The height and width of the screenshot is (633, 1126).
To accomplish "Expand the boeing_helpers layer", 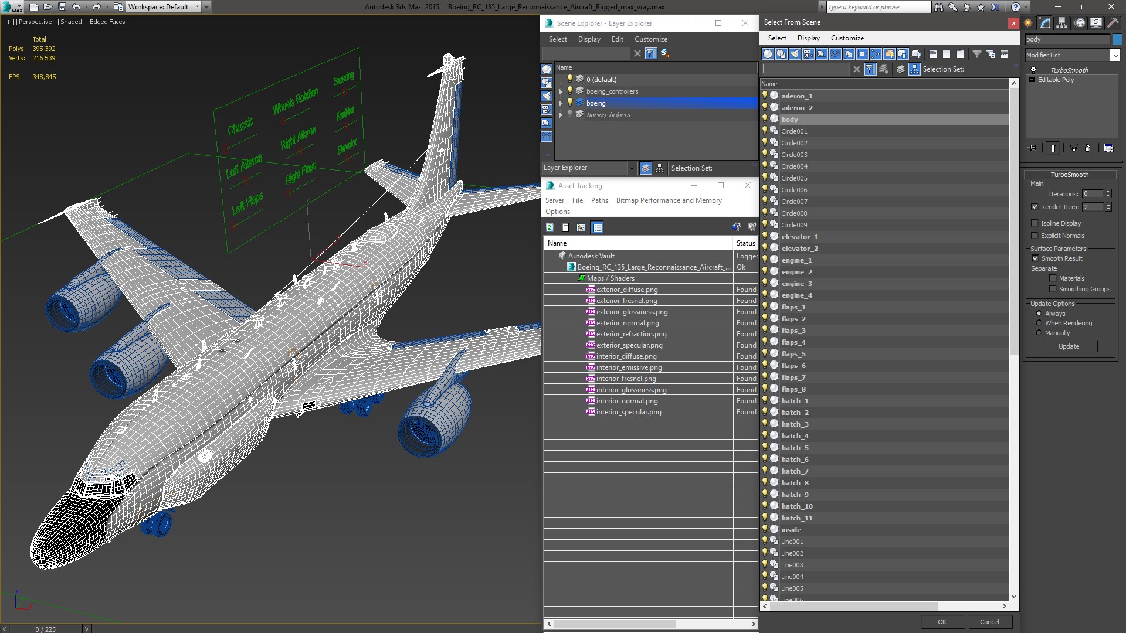I will [x=561, y=115].
